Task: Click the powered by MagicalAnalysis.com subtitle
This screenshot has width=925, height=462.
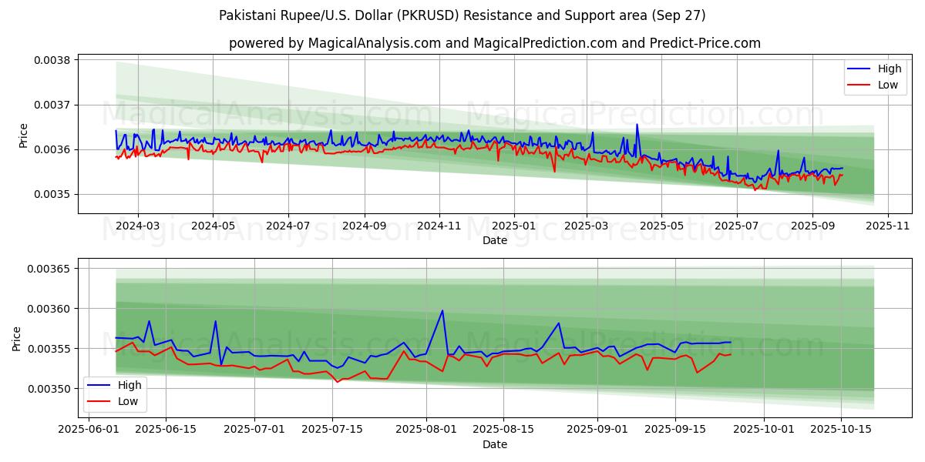Action: [x=494, y=43]
